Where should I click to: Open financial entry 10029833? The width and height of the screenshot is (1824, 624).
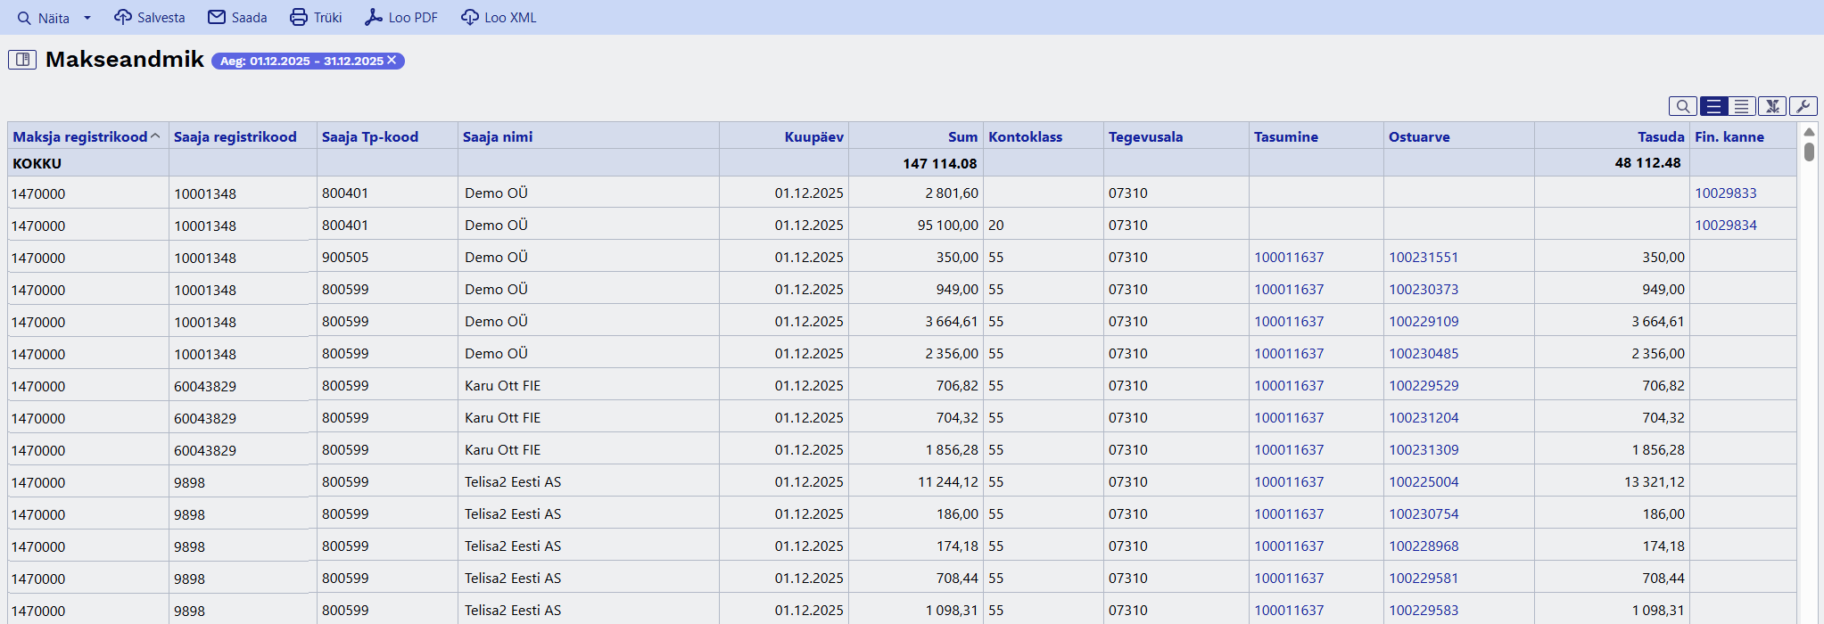(1725, 193)
